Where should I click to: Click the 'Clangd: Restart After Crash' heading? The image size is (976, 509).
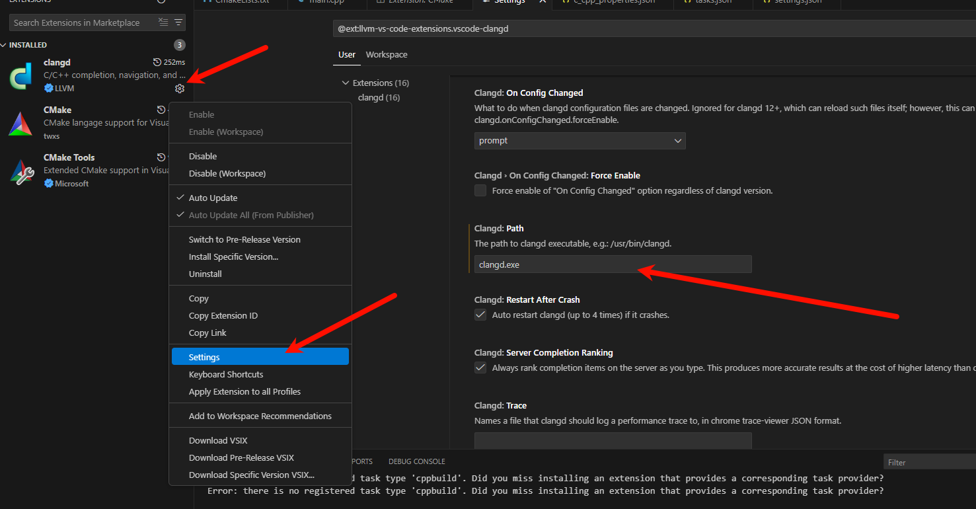click(527, 299)
